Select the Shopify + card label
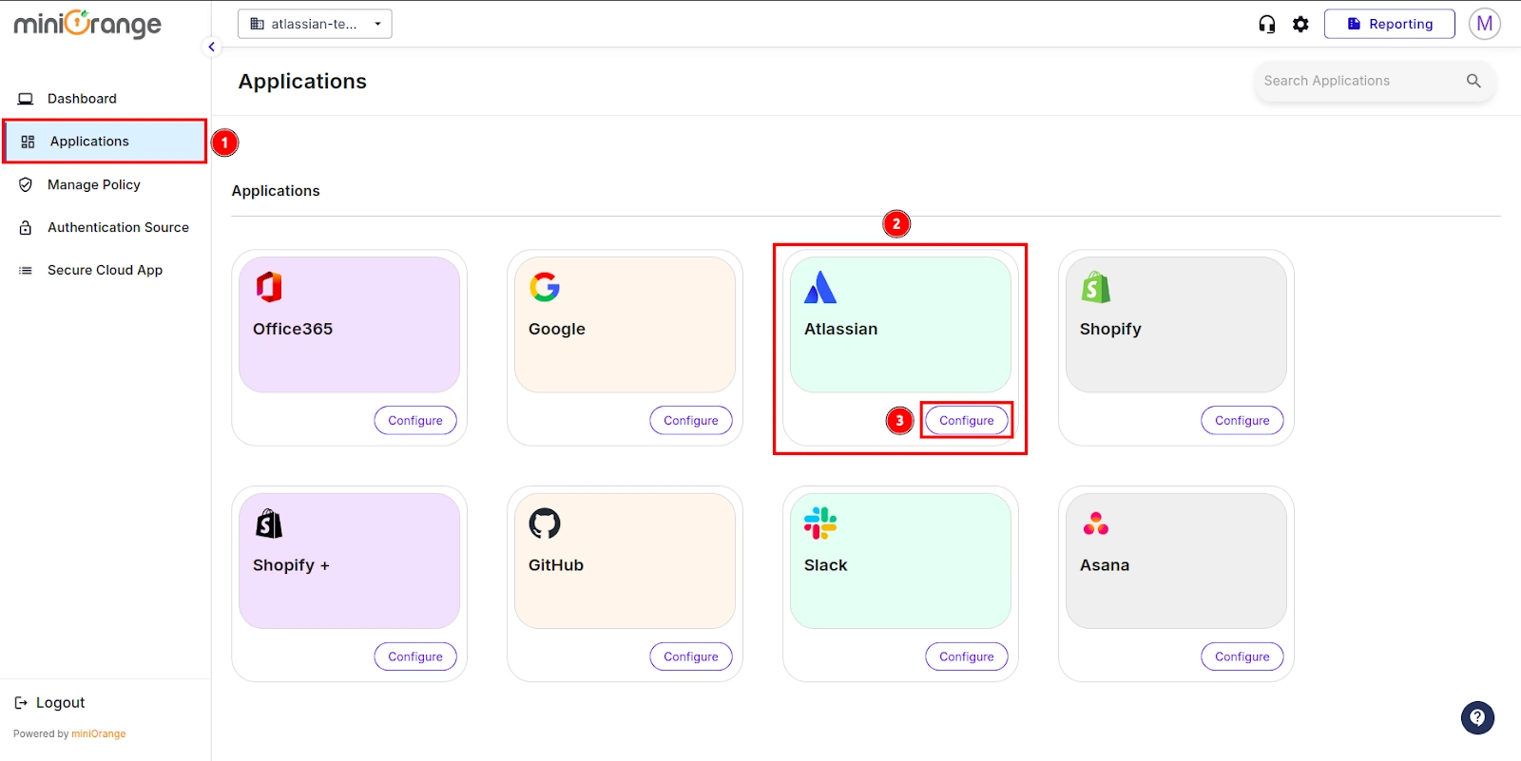Image resolution: width=1521 pixels, height=761 pixels. coord(291,565)
